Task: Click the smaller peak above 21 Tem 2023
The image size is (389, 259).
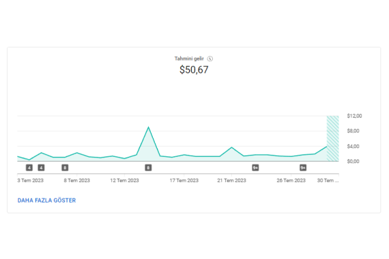Action: pyautogui.click(x=232, y=147)
